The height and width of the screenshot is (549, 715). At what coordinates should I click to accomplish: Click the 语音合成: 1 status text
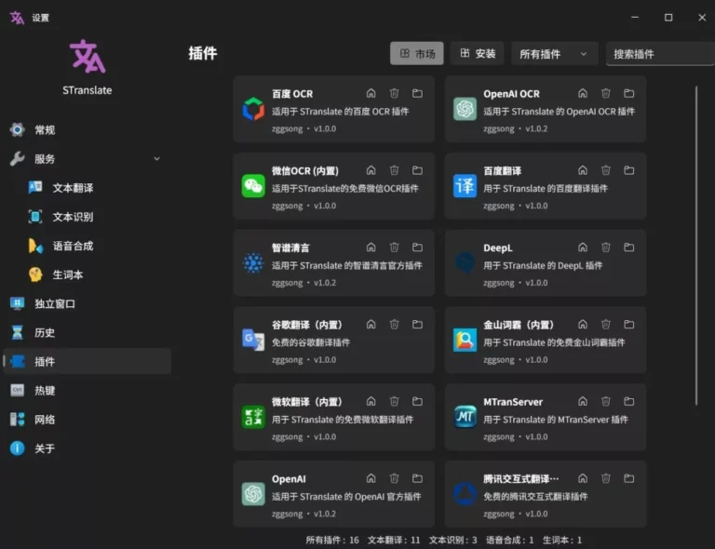tap(510, 540)
